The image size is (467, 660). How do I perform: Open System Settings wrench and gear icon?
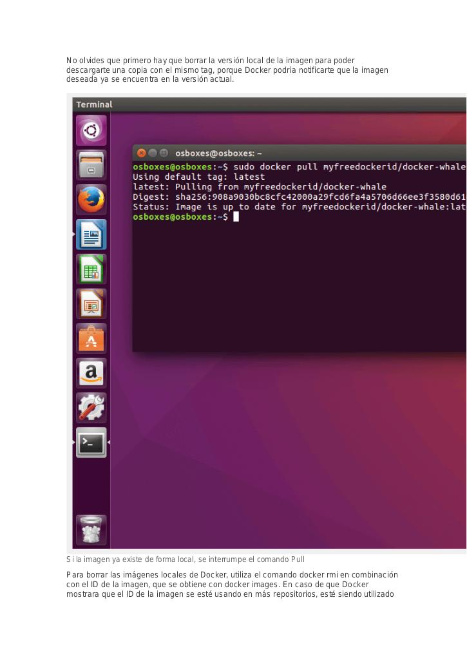point(91,408)
